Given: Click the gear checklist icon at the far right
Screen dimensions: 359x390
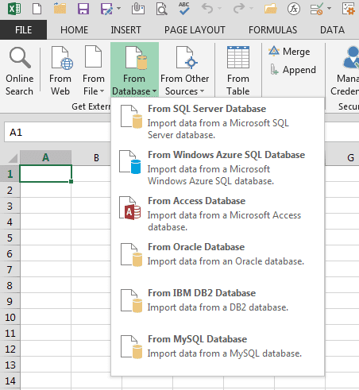Looking at the screenshot, I should click(x=349, y=9).
